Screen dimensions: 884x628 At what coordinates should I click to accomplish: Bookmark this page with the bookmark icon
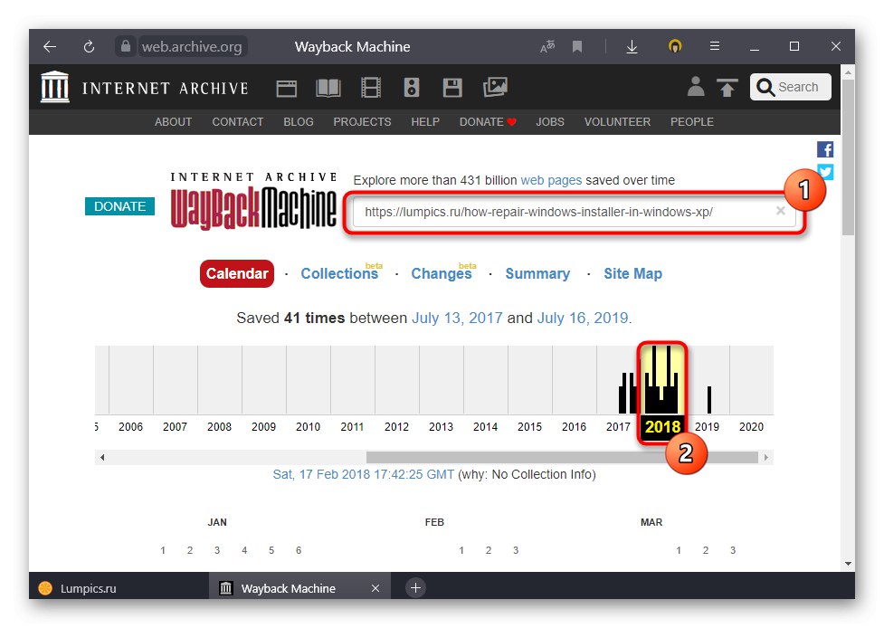pyautogui.click(x=576, y=46)
